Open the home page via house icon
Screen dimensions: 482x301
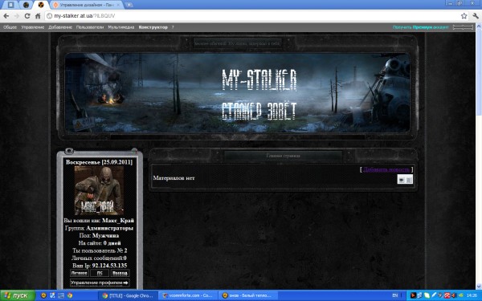(x=38, y=16)
